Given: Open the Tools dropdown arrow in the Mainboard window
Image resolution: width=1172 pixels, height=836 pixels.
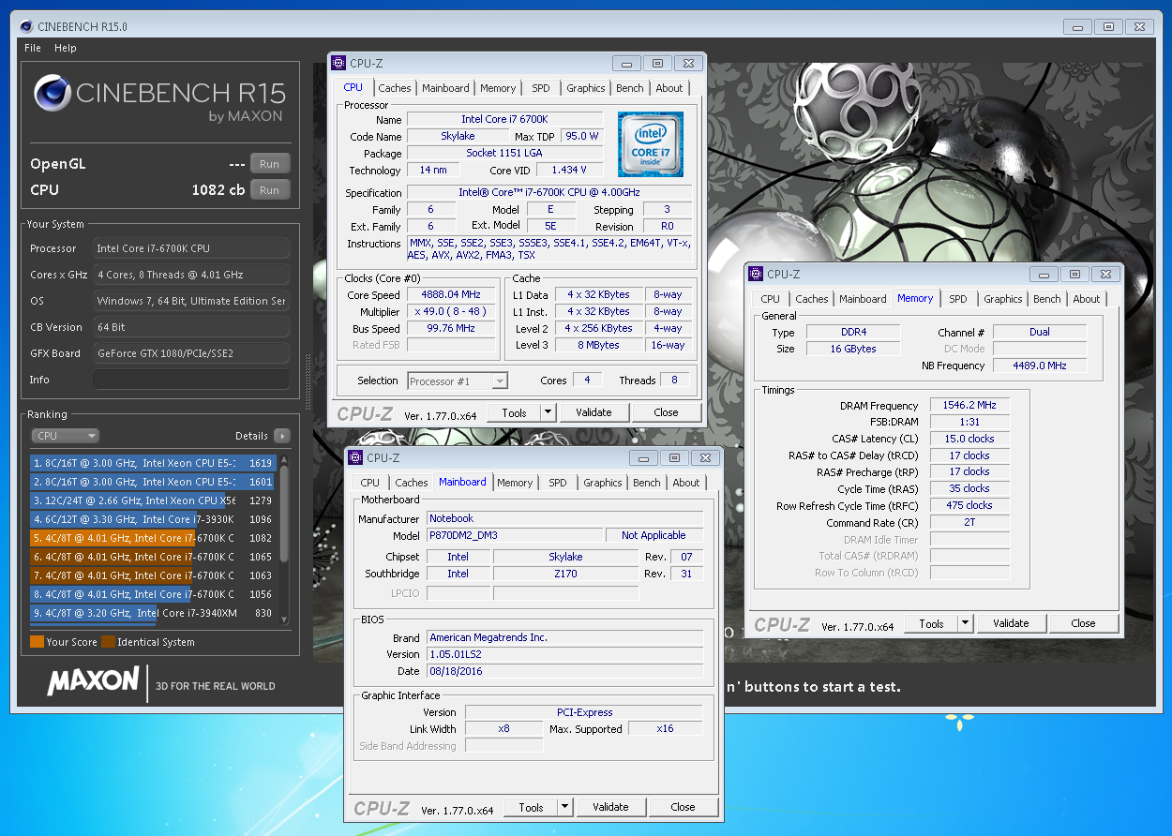Looking at the screenshot, I should pyautogui.click(x=564, y=807).
